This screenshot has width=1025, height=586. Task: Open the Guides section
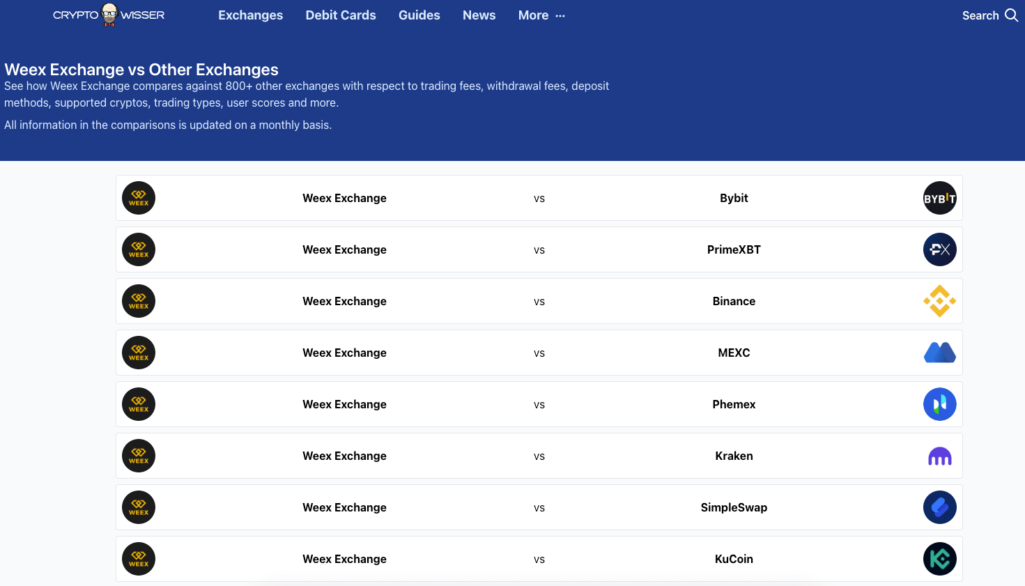419,15
